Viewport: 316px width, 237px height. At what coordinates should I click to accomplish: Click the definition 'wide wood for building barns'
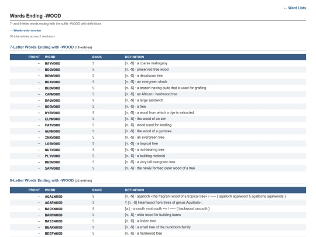pyautogui.click(x=159, y=215)
